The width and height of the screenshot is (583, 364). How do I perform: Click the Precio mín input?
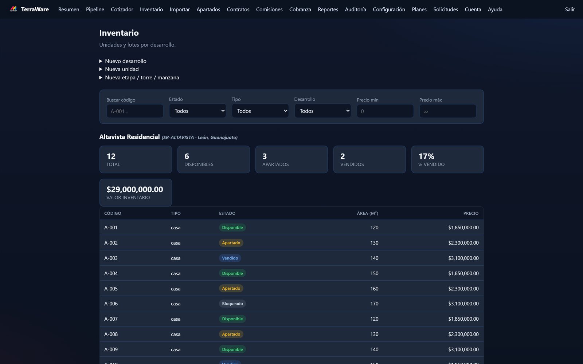point(385,111)
